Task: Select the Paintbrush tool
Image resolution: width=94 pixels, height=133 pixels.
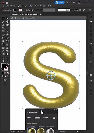Action: (x=7, y=31)
